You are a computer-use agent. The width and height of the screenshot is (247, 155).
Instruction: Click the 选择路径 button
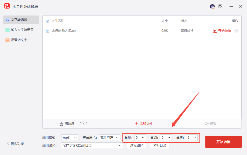coord(137,146)
